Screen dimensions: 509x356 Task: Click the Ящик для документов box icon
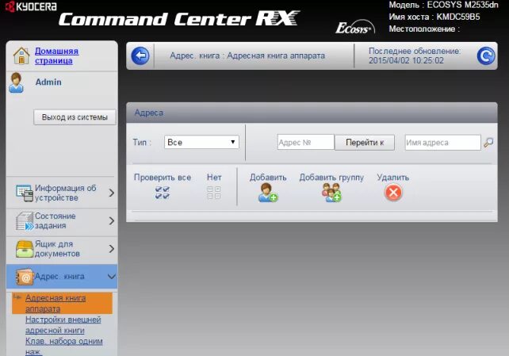(x=25, y=249)
